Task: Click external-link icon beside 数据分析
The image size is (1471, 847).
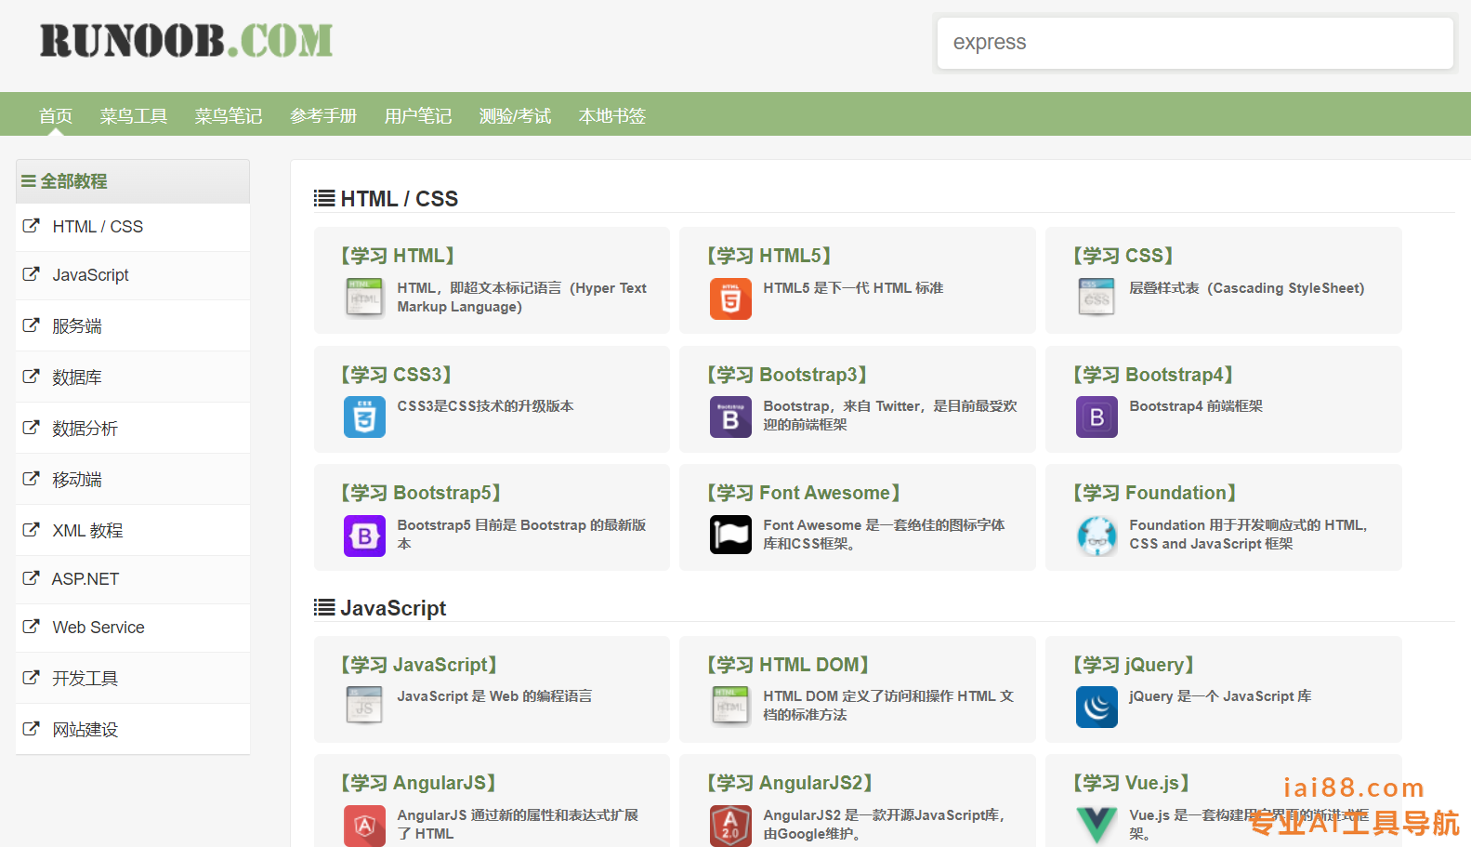Action: click(32, 428)
